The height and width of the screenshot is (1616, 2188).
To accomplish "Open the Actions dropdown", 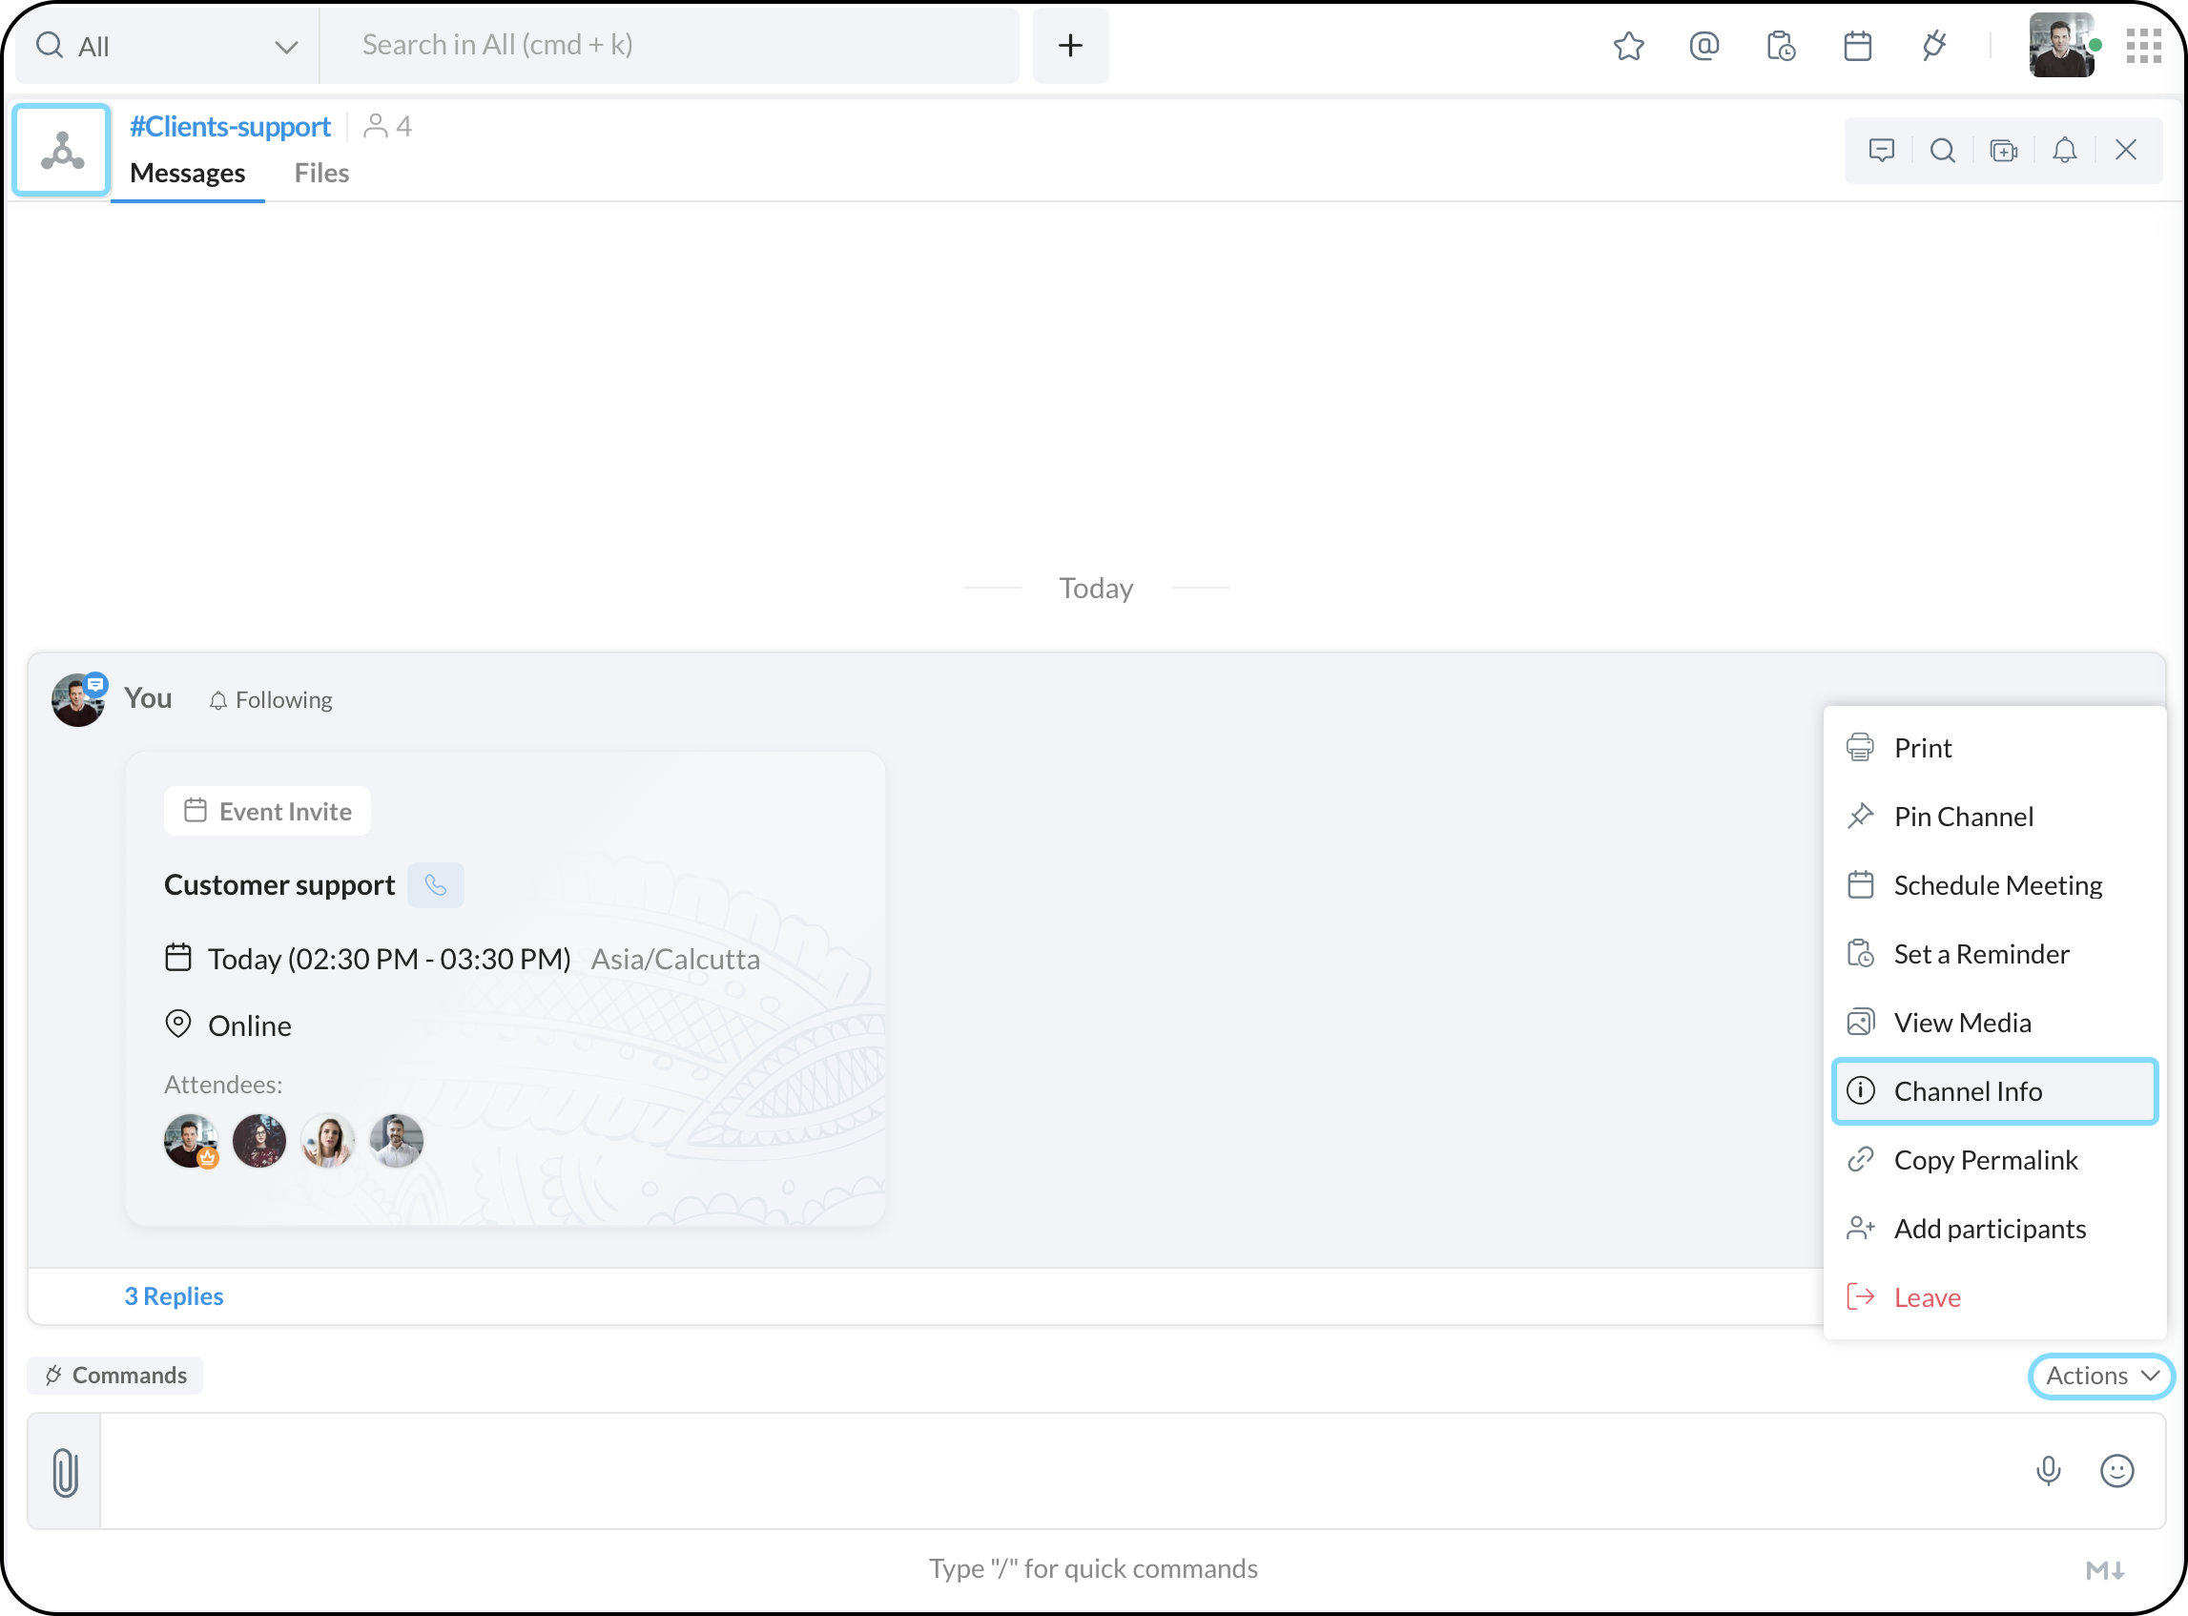I will point(2100,1376).
